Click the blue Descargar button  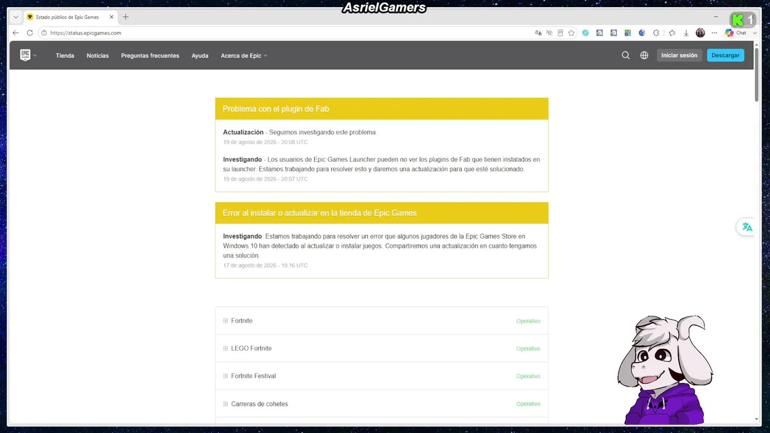point(725,55)
